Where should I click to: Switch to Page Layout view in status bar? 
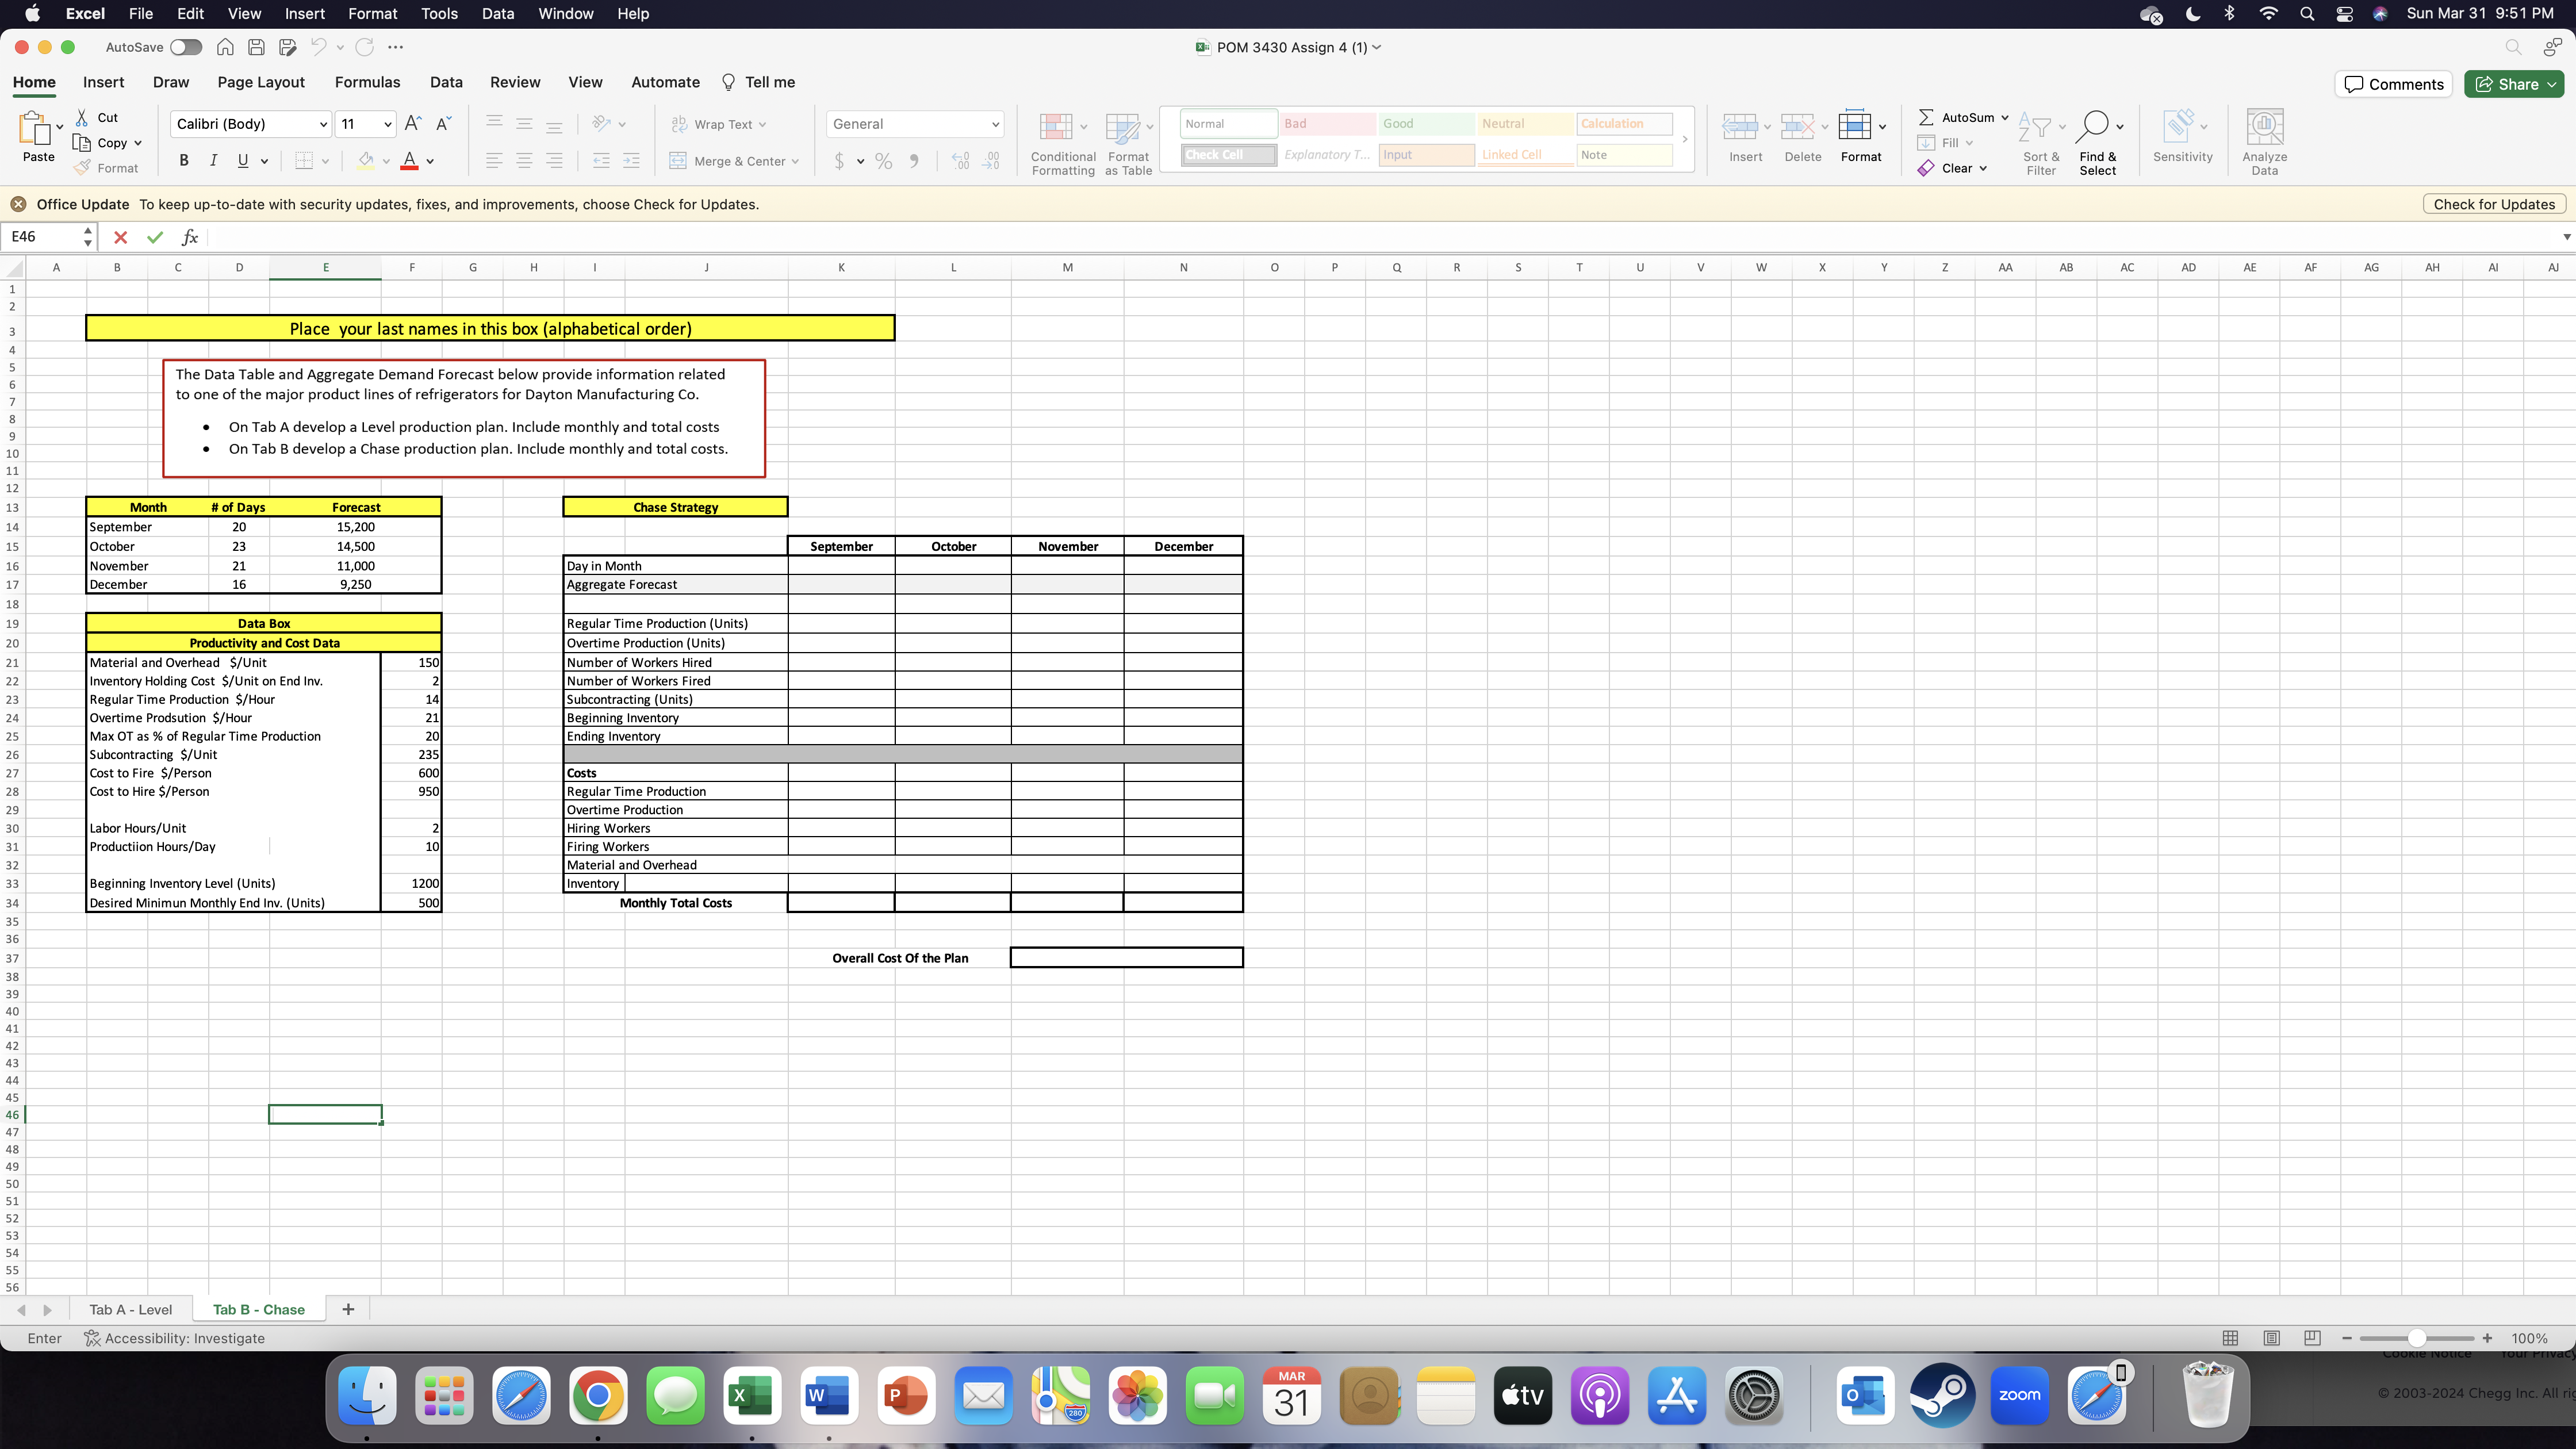[2271, 1338]
